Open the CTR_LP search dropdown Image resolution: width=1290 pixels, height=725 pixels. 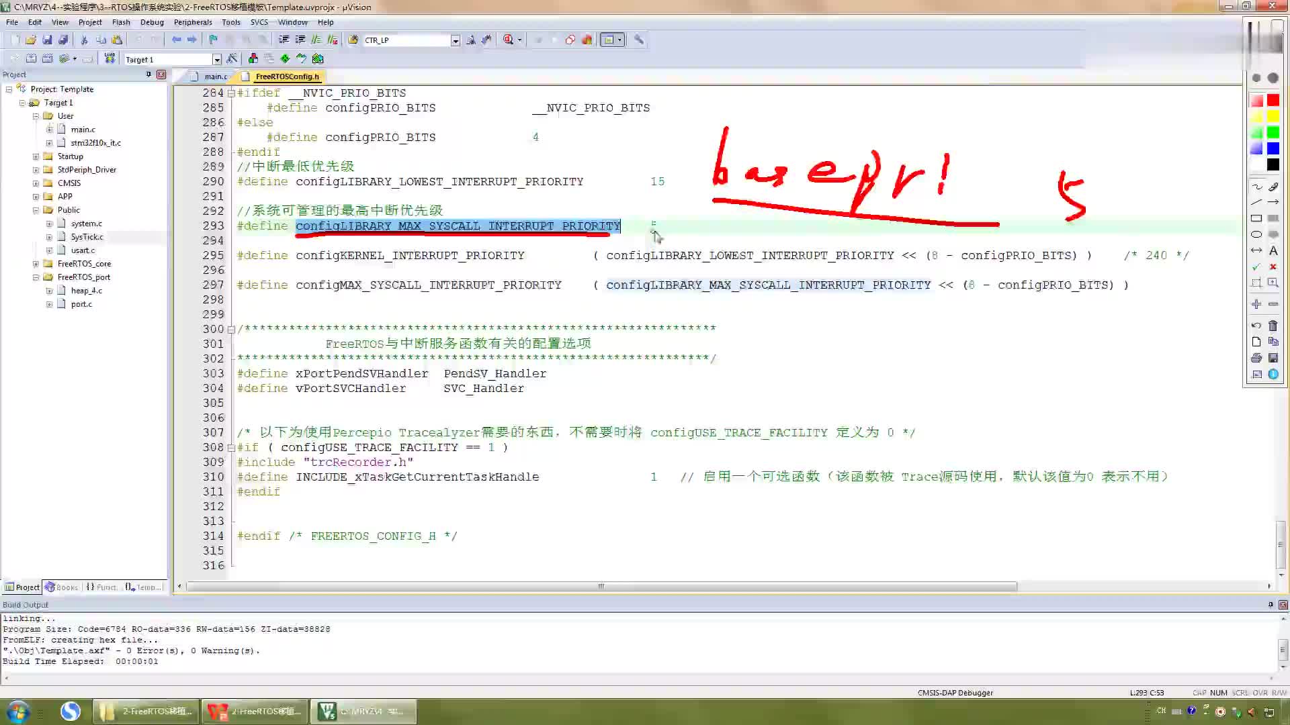456,41
